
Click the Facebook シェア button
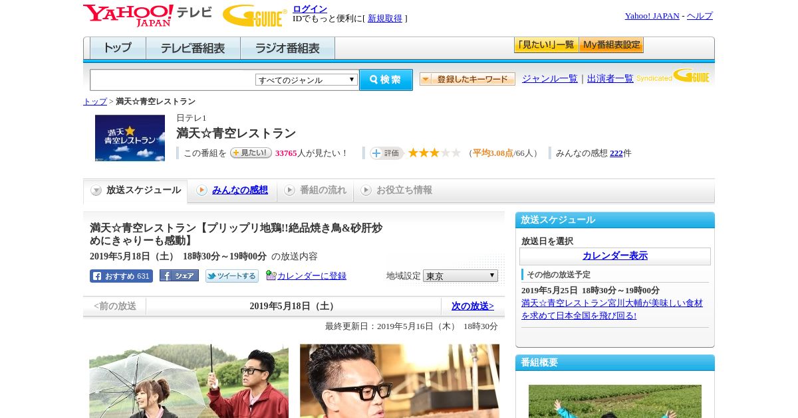[179, 275]
